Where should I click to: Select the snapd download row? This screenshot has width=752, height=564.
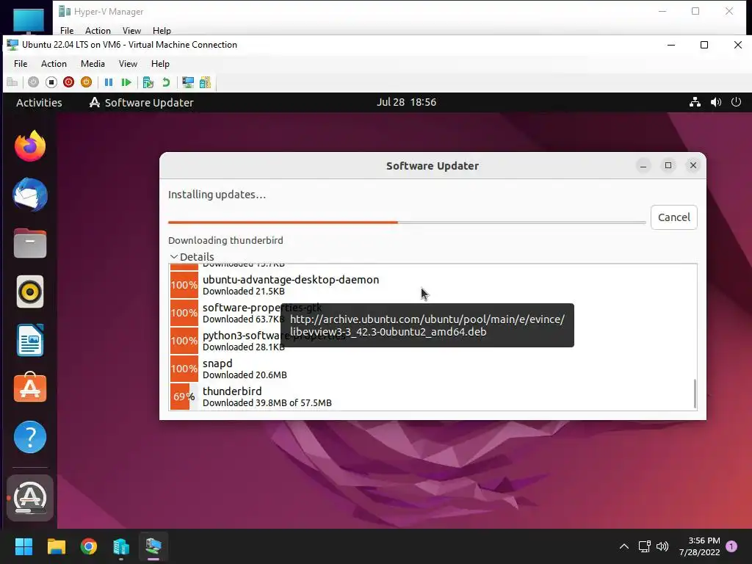click(432, 369)
